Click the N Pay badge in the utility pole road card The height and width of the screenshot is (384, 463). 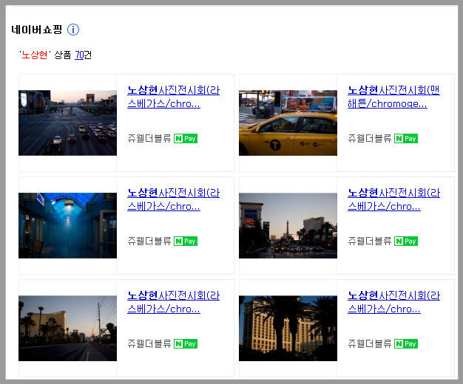pyautogui.click(x=186, y=343)
